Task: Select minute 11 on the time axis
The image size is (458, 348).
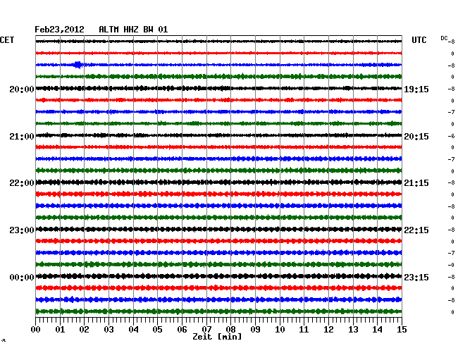Action: 304,329
